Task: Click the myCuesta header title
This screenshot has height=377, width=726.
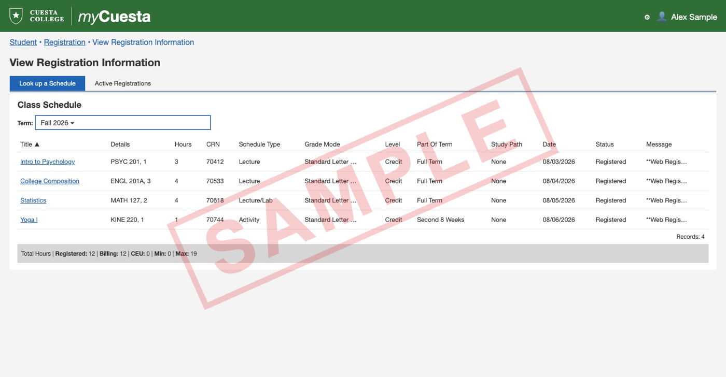Action: pos(114,17)
